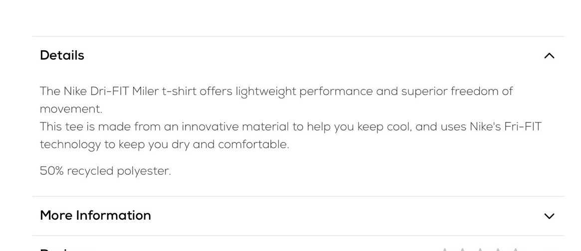Click the middle review star icon

pyautogui.click(x=480, y=250)
